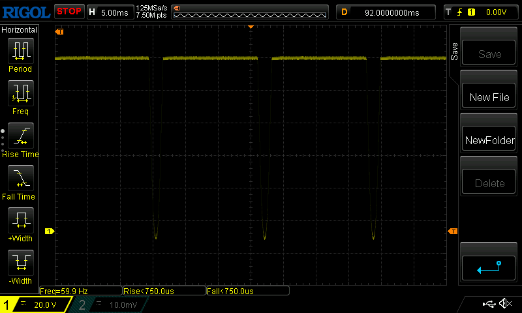Screen dimensions: 522x313
Task: Select the +Width measurement icon
Action: coord(21,220)
